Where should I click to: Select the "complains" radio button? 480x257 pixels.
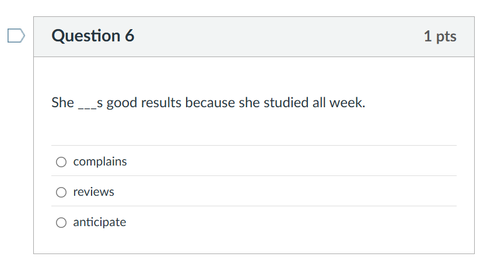click(x=61, y=162)
